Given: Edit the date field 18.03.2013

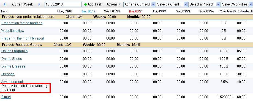Looking at the screenshot, I should [x=63, y=4].
